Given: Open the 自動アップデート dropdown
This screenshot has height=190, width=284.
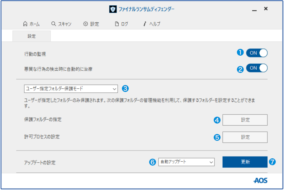Looking at the screenshot, I should [186, 162].
